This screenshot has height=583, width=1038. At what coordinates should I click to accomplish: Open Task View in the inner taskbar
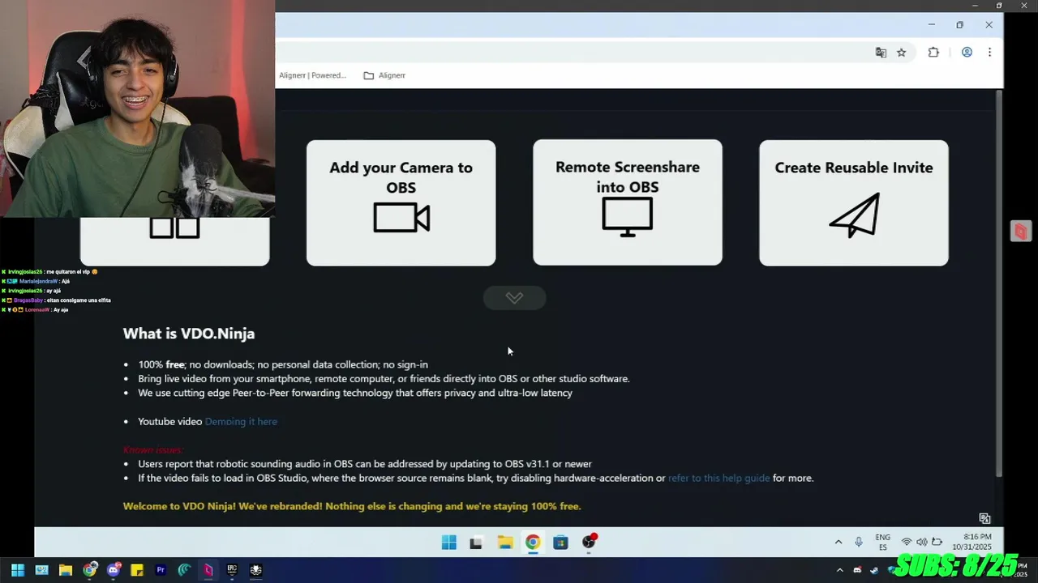click(x=476, y=543)
